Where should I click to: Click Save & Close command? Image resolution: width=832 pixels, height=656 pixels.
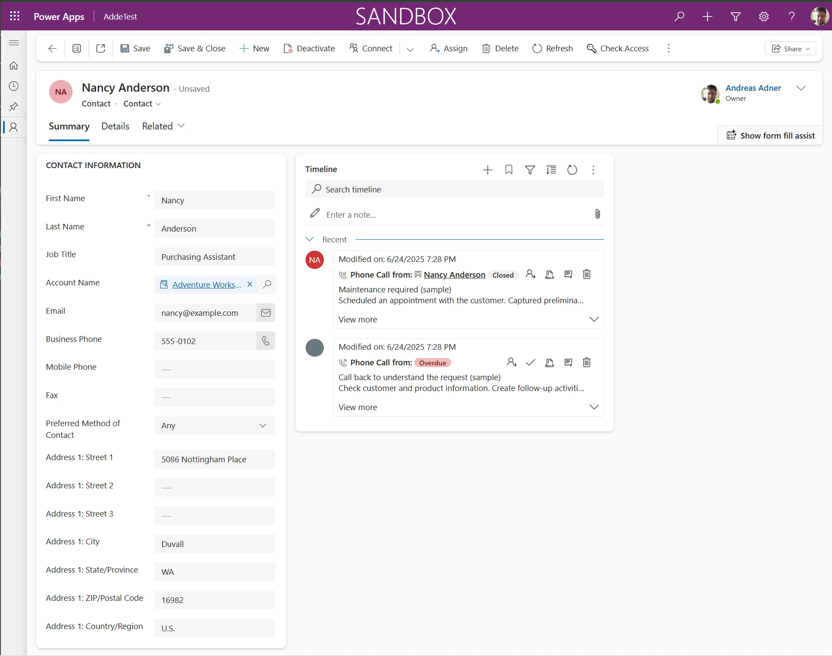click(x=194, y=48)
